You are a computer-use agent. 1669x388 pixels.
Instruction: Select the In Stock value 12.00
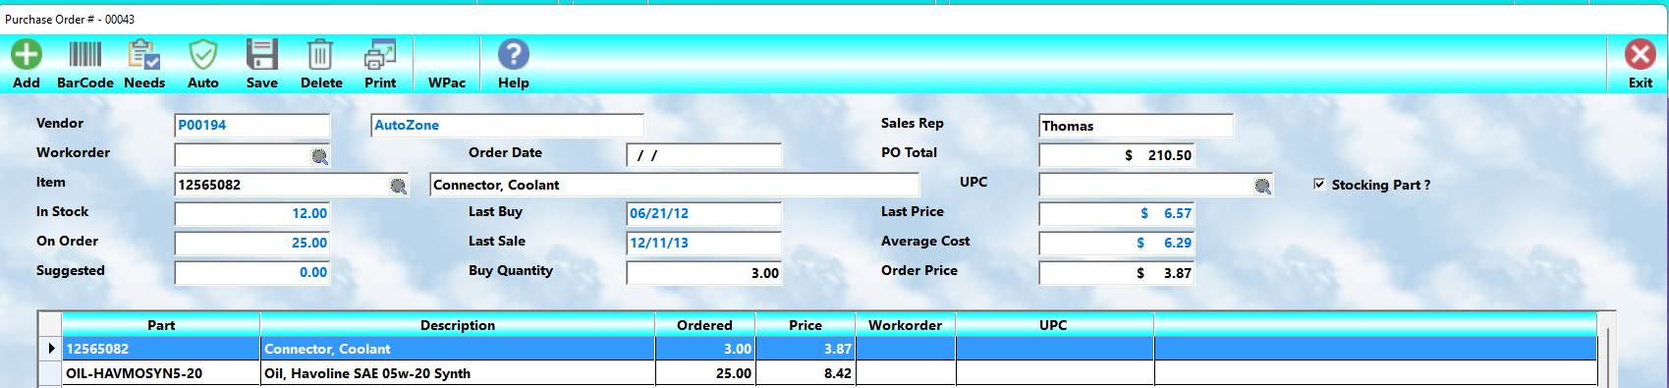pos(252,214)
